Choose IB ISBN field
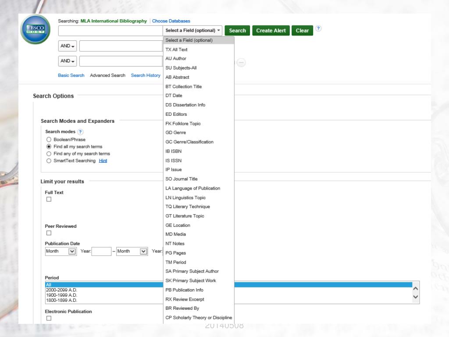The width and height of the screenshot is (449, 337). (199, 151)
